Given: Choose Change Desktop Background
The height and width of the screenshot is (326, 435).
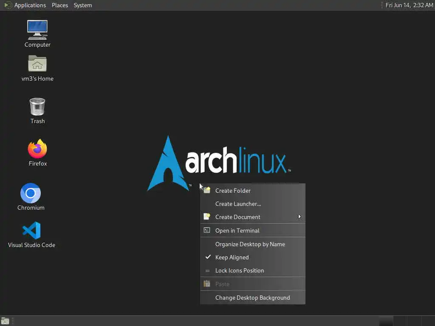Looking at the screenshot, I should tap(252, 298).
